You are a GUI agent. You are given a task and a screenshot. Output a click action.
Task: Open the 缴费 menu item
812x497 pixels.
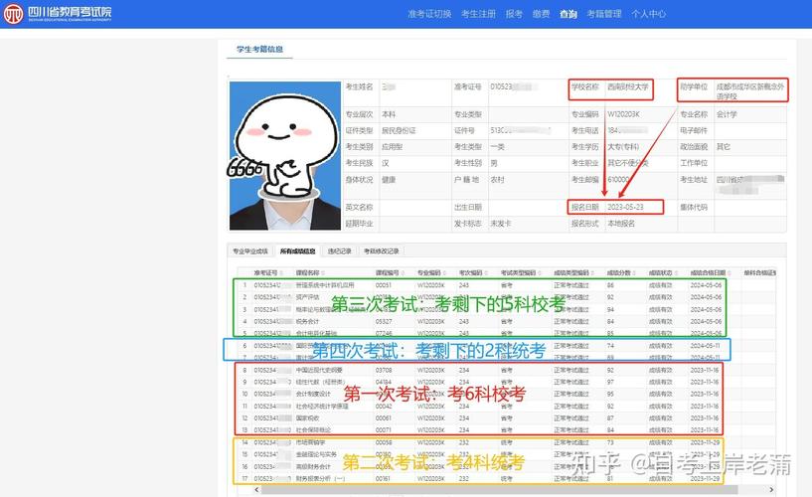(541, 14)
